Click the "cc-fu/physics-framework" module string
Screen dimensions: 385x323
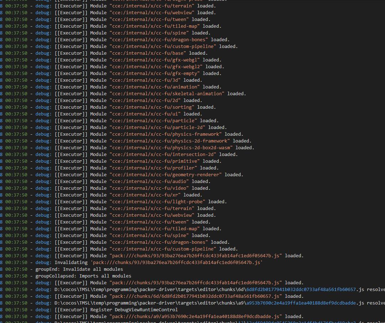(x=165, y=134)
